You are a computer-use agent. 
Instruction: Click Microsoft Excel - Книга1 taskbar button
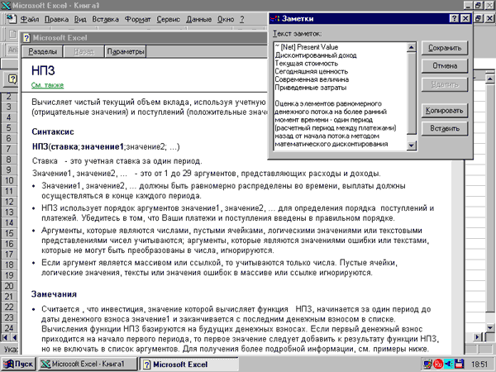[88, 364]
